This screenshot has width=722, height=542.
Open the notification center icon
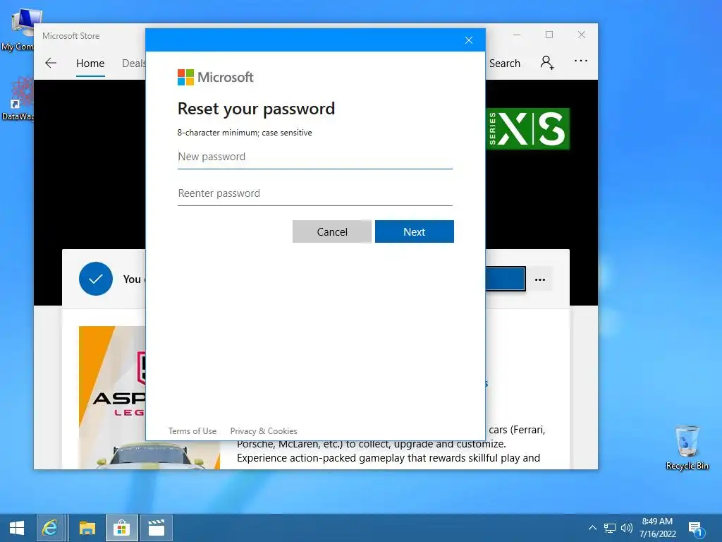(696, 529)
